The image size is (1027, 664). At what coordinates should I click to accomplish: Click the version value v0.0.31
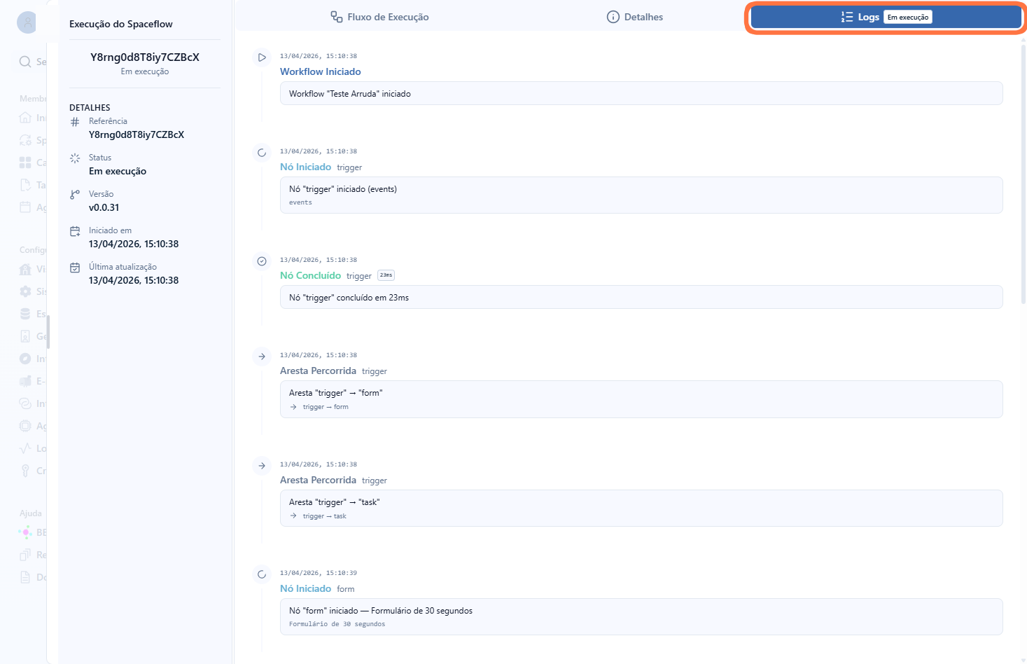coord(104,207)
